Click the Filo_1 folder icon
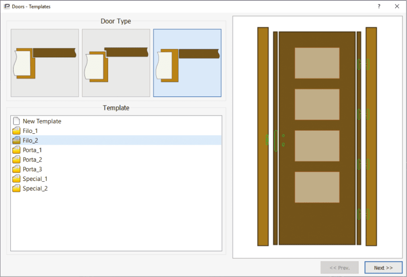 [16, 131]
